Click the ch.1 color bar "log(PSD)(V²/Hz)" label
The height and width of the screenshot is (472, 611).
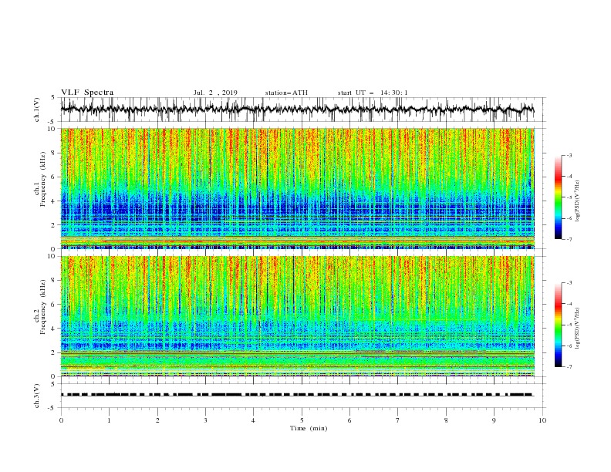[x=578, y=201]
